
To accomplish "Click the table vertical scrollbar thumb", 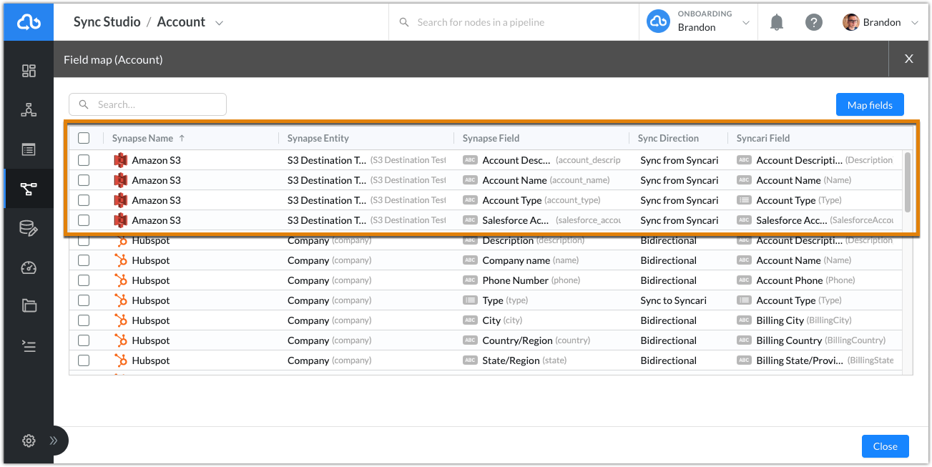I will pyautogui.click(x=908, y=182).
